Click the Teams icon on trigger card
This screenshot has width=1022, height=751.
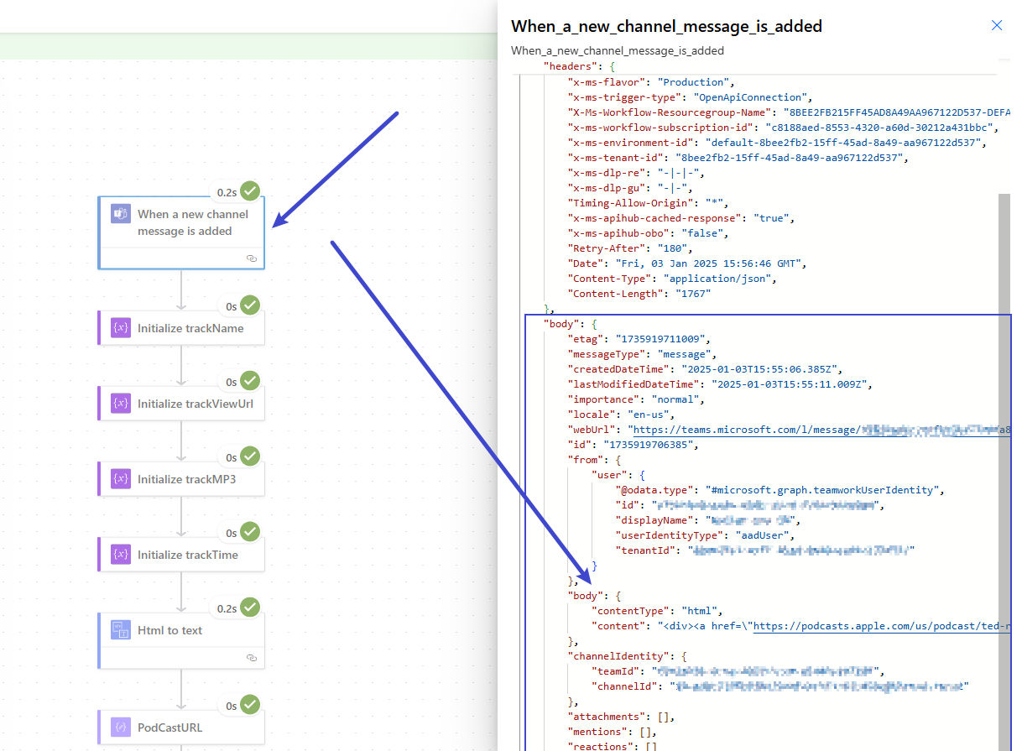pos(121,214)
